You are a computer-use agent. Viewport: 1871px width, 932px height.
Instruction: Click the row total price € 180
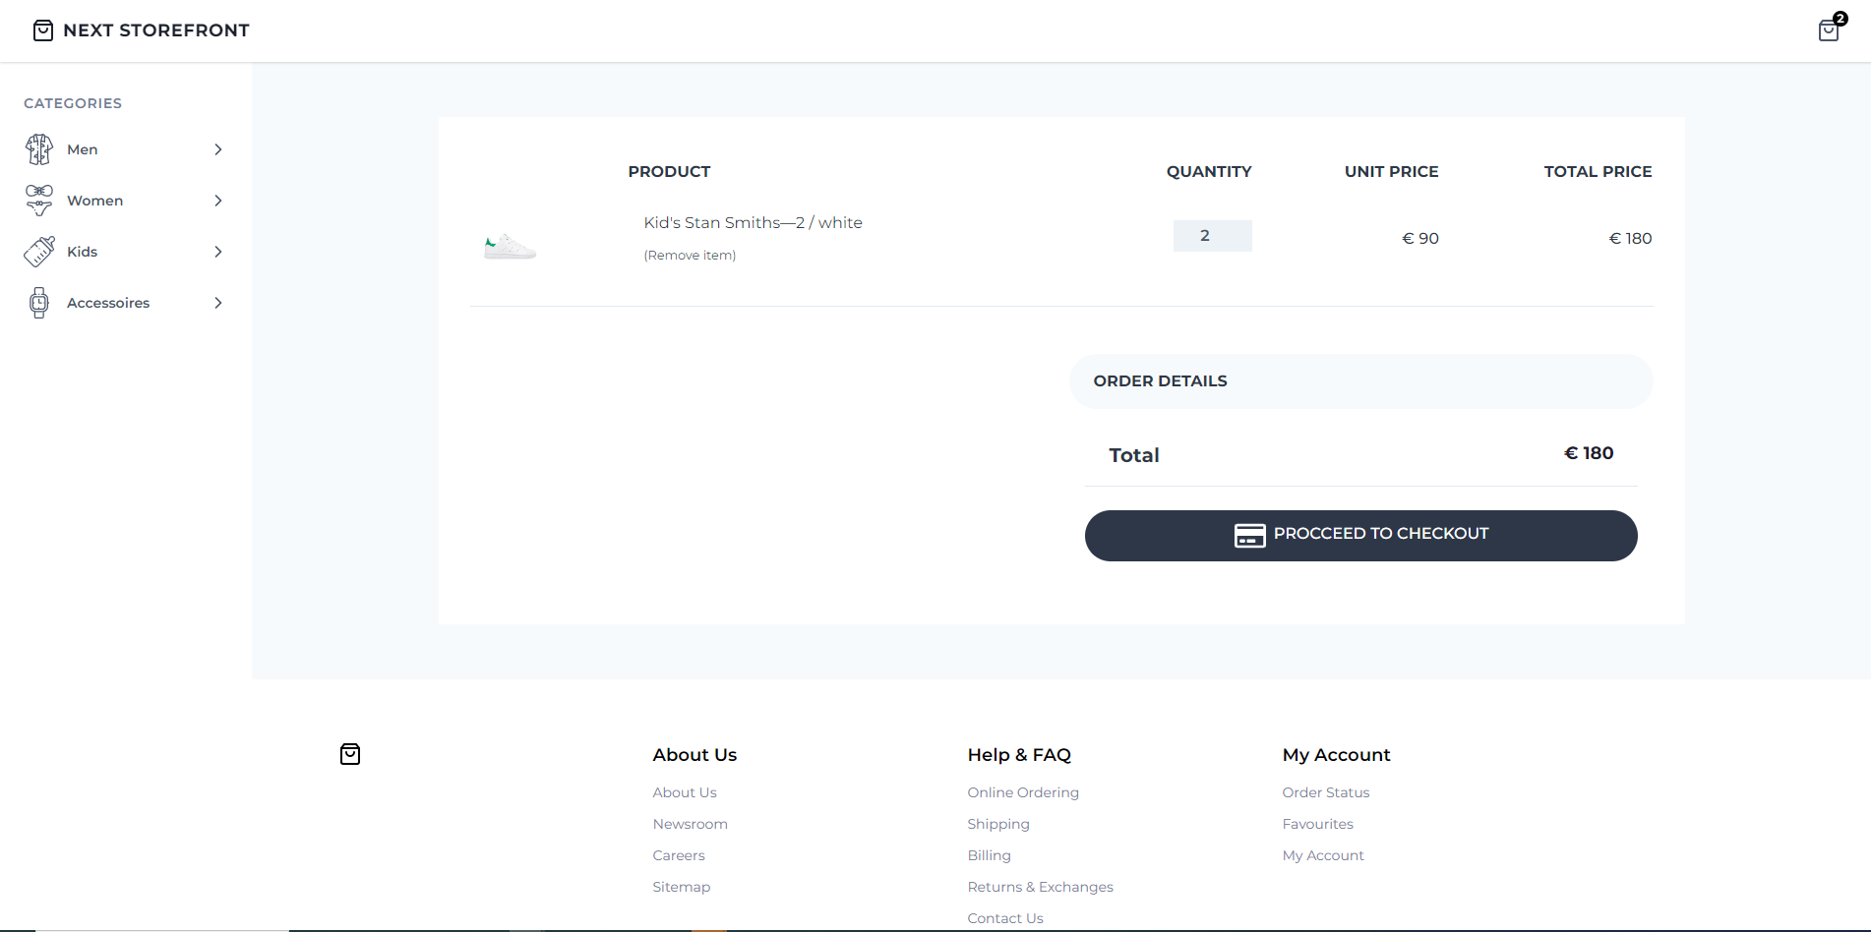[1630, 238]
